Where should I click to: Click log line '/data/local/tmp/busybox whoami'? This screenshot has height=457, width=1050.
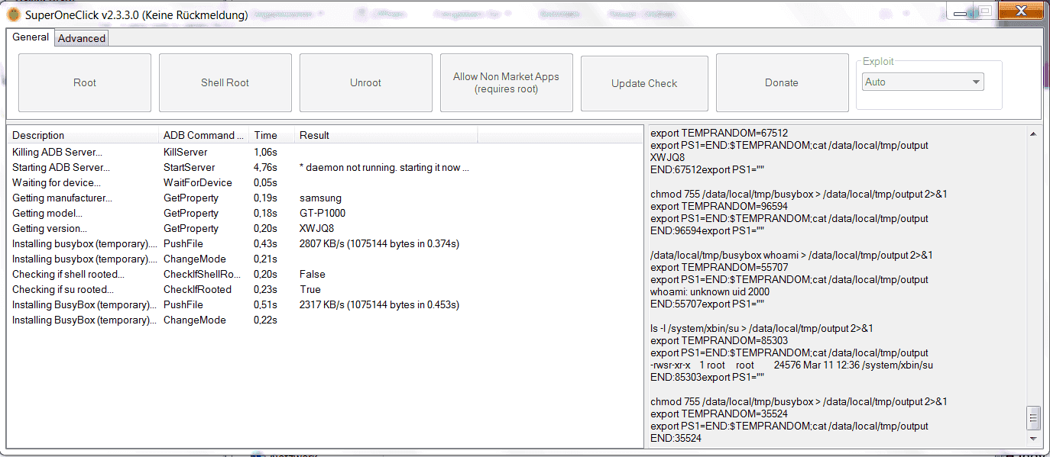(x=792, y=255)
